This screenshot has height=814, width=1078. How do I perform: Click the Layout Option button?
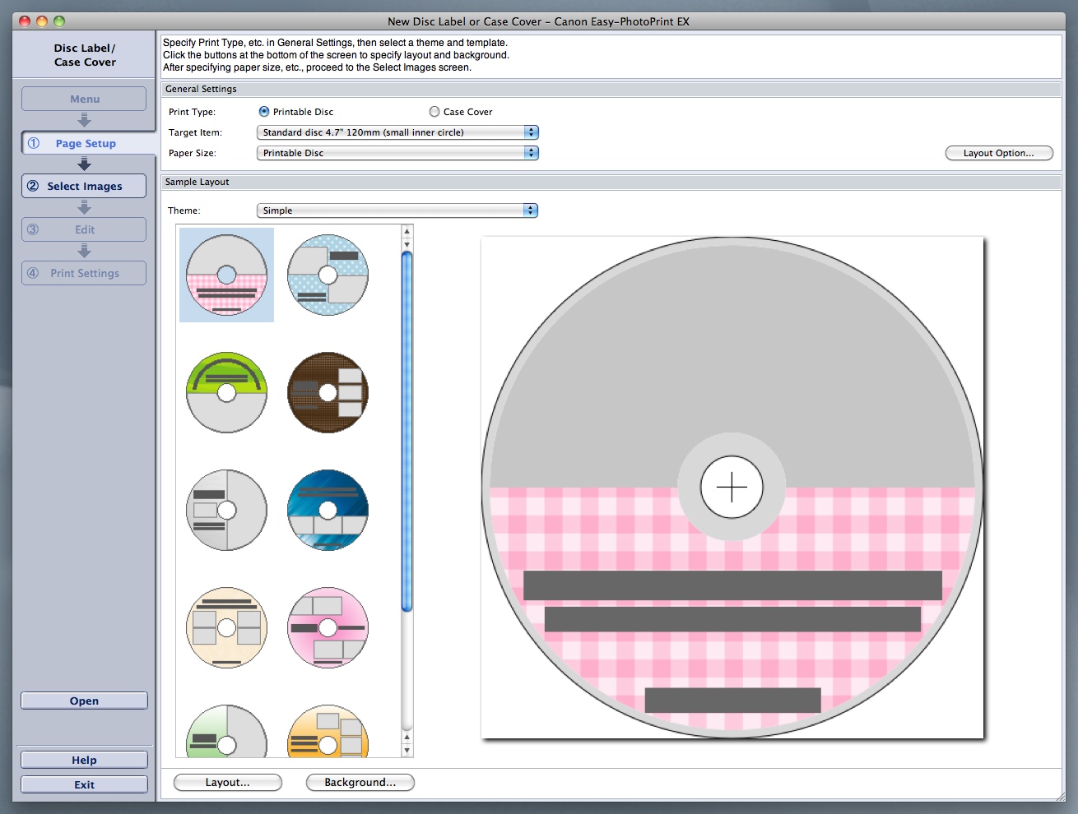(998, 153)
